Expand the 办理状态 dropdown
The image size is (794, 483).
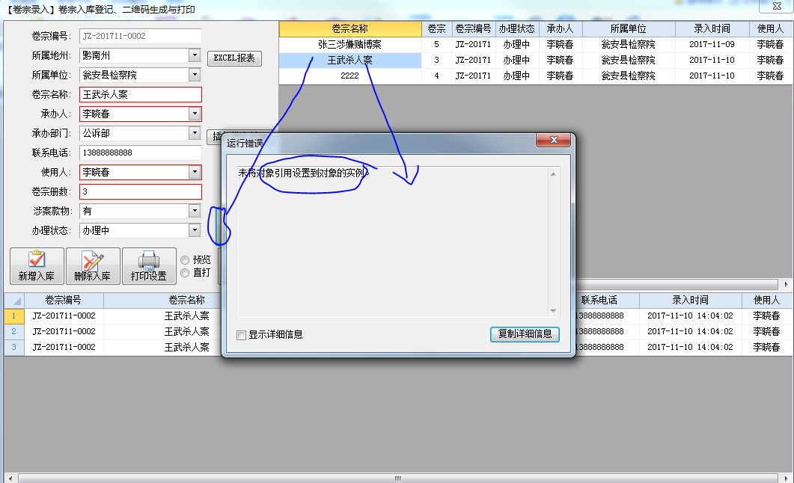(x=195, y=230)
